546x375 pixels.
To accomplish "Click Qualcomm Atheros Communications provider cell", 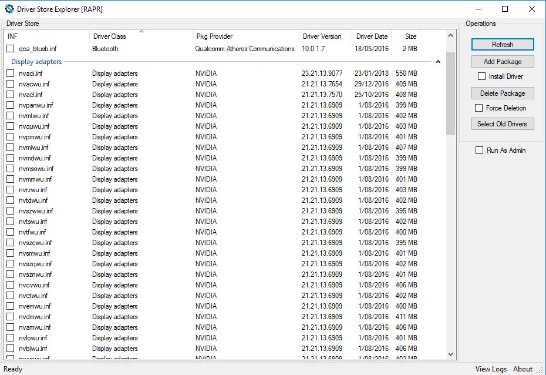I will click(x=244, y=49).
